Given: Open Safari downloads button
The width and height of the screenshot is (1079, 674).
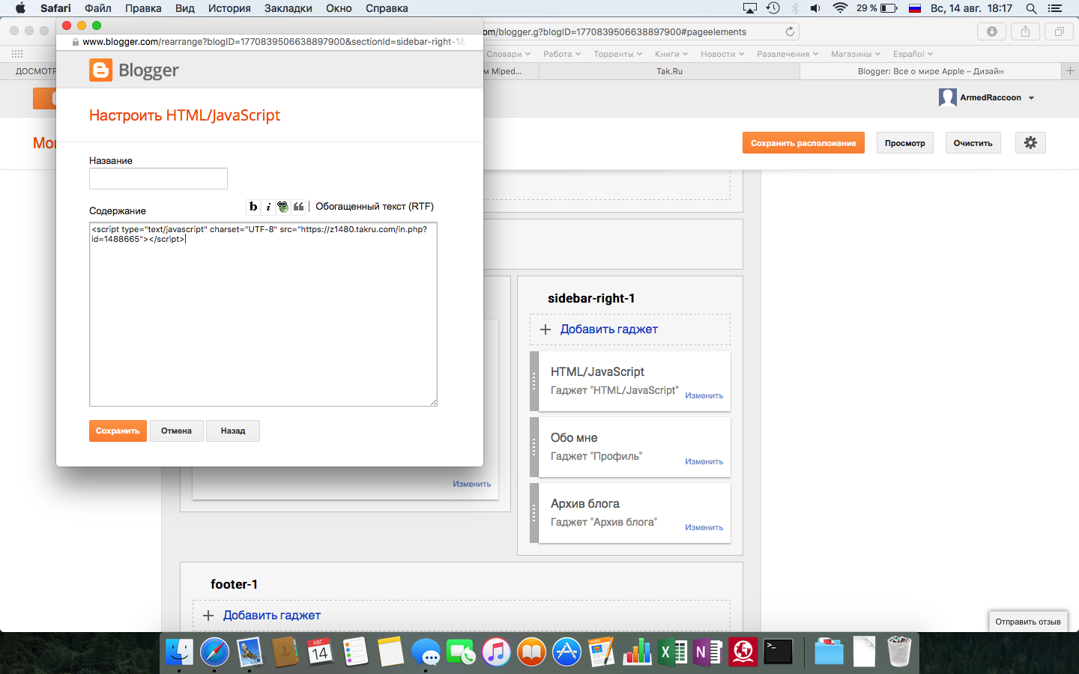Looking at the screenshot, I should pos(992,31).
